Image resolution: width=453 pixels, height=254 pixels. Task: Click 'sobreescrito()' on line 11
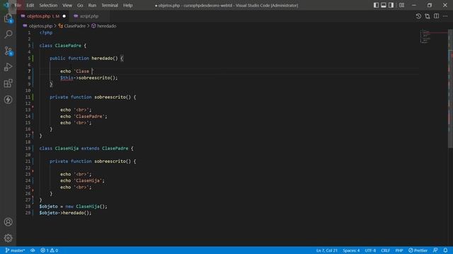113,97
